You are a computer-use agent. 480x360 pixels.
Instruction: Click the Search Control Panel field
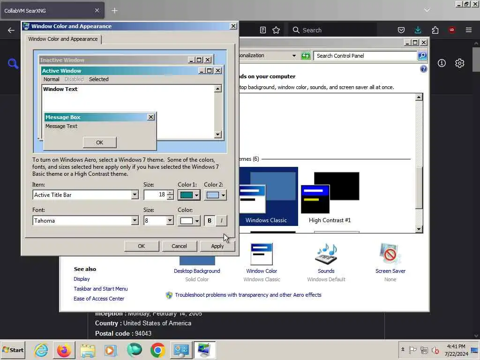click(x=365, y=56)
